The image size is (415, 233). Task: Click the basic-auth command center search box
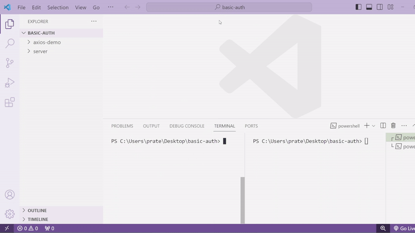click(229, 7)
